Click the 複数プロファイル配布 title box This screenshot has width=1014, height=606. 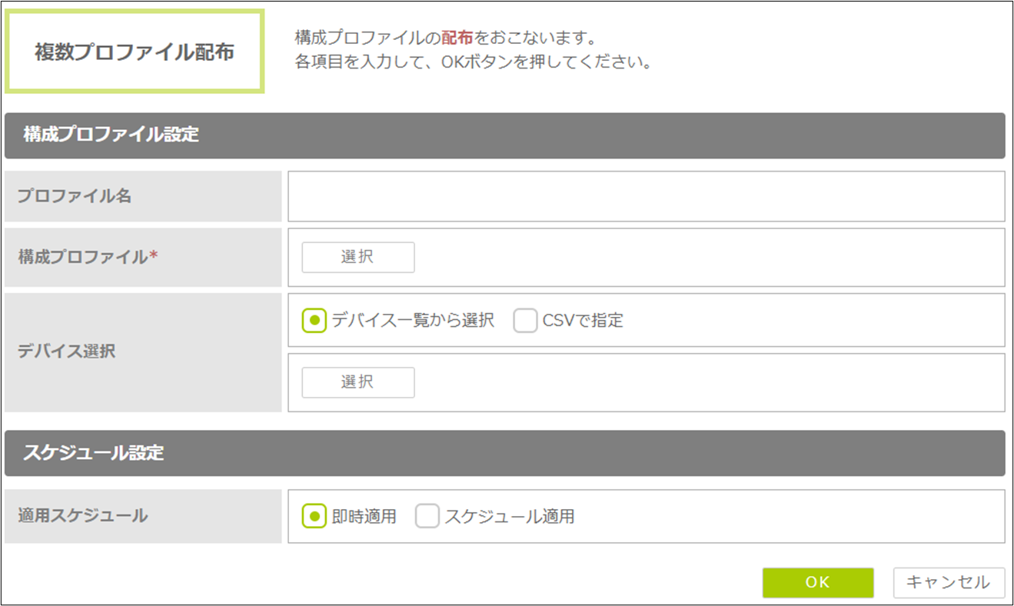click(135, 52)
